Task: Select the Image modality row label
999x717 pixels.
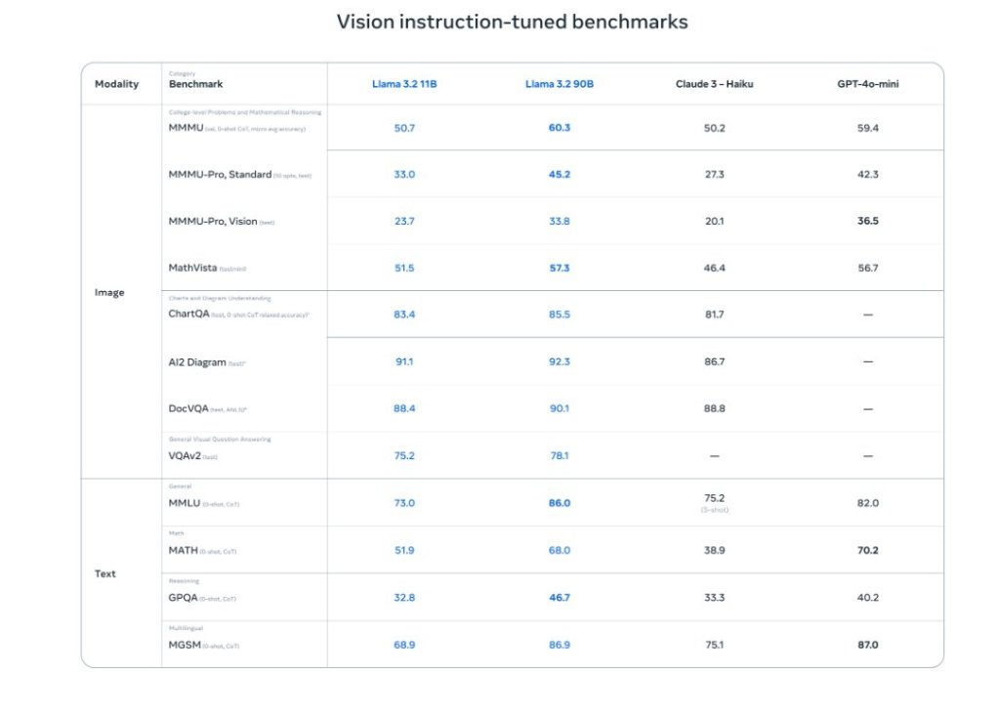Action: [x=109, y=292]
